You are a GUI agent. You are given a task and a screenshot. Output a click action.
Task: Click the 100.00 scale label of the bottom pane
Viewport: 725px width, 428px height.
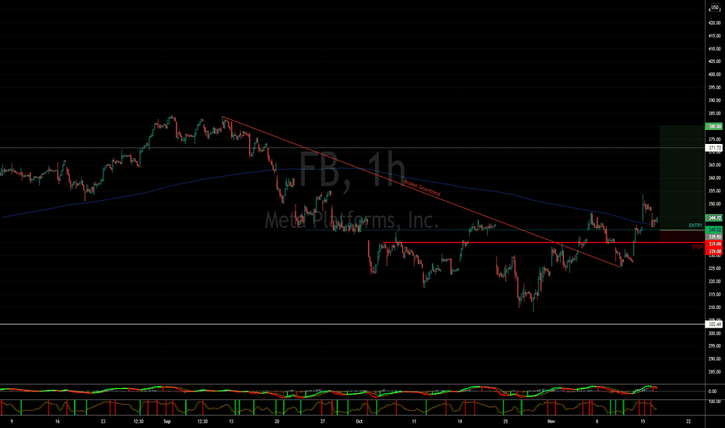point(715,402)
